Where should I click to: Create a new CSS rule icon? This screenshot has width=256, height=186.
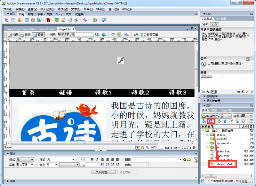pyautogui.click(x=243, y=92)
